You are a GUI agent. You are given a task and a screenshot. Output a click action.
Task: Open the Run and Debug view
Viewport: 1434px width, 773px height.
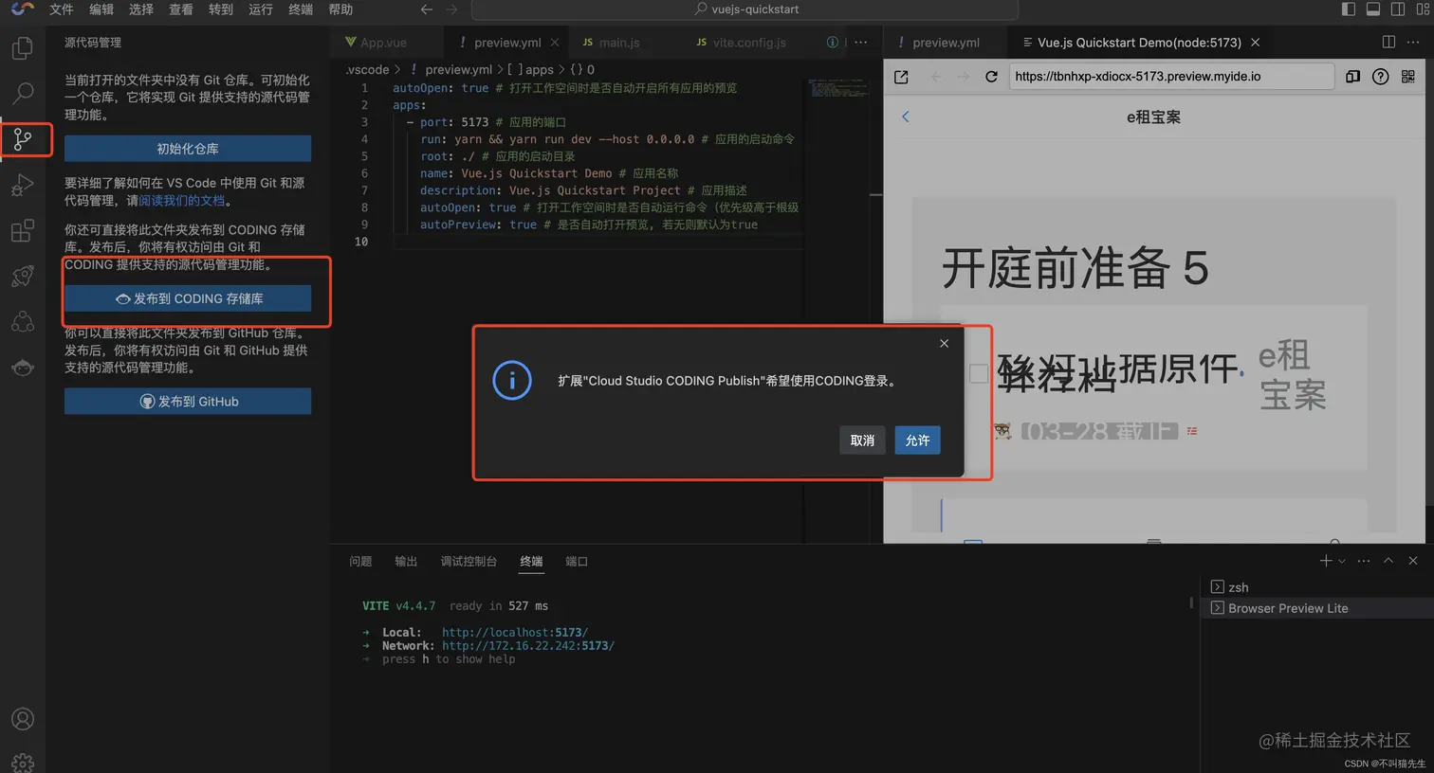[x=23, y=186]
